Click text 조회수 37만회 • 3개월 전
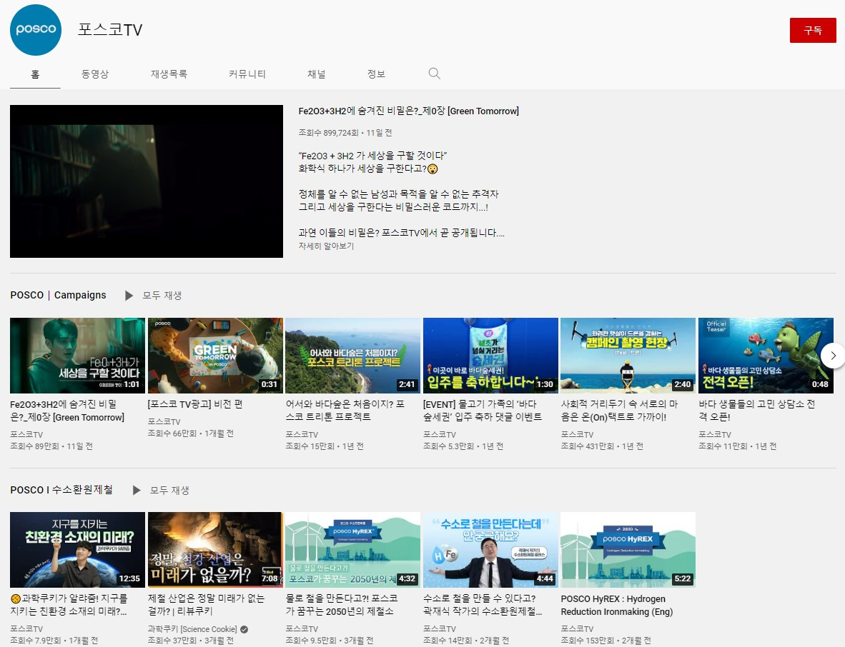 (191, 641)
